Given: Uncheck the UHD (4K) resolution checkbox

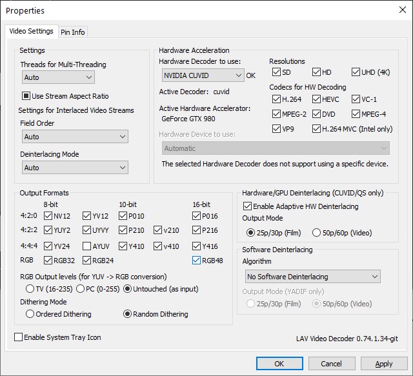Looking at the screenshot, I should [x=356, y=72].
